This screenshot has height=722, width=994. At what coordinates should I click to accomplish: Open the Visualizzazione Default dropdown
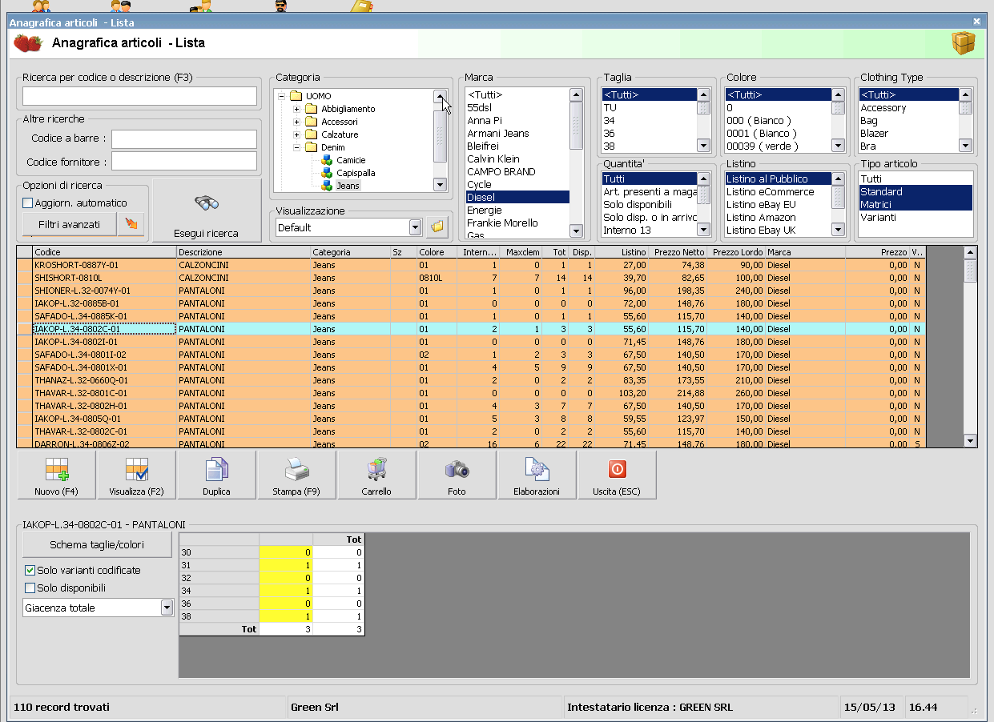click(x=415, y=227)
